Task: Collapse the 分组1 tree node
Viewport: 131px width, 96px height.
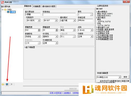Action: pyautogui.click(x=2, y=9)
